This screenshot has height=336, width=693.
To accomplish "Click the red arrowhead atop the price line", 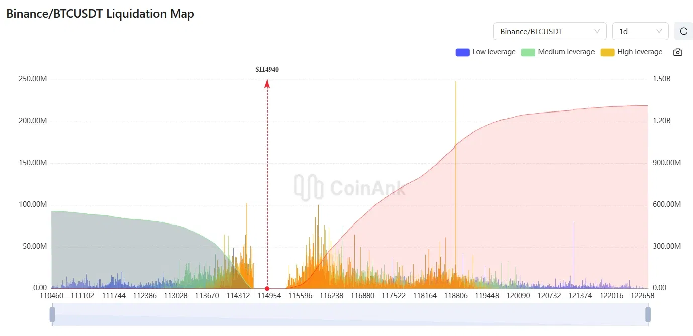I will point(267,84).
